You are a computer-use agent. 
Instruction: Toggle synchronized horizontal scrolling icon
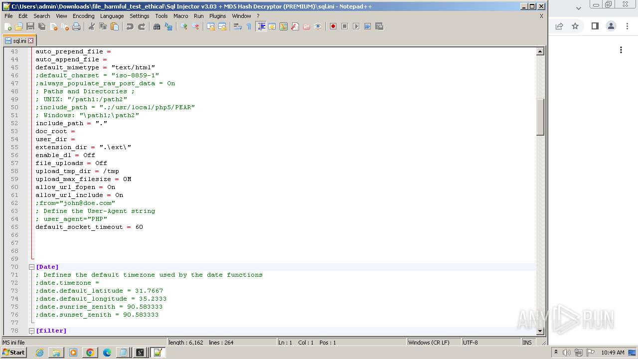coord(222,26)
